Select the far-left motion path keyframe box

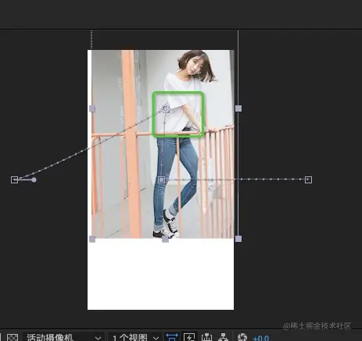coord(15,179)
